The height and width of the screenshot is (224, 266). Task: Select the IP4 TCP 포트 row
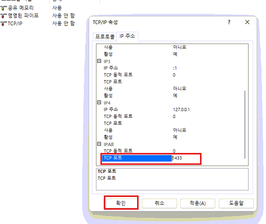173,123
